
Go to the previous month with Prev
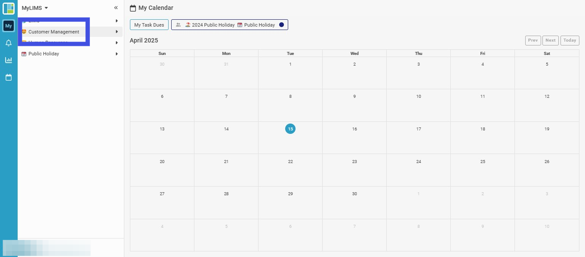[x=533, y=40]
